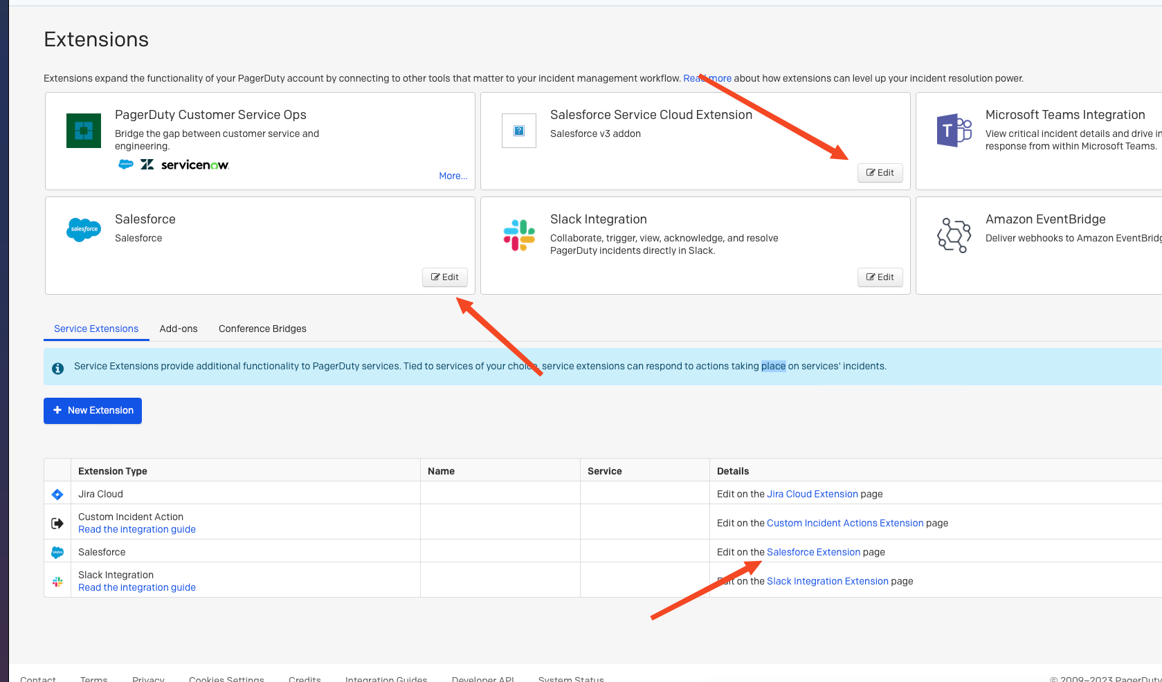
Task: Open Developer API in the footer
Action: coord(483,679)
